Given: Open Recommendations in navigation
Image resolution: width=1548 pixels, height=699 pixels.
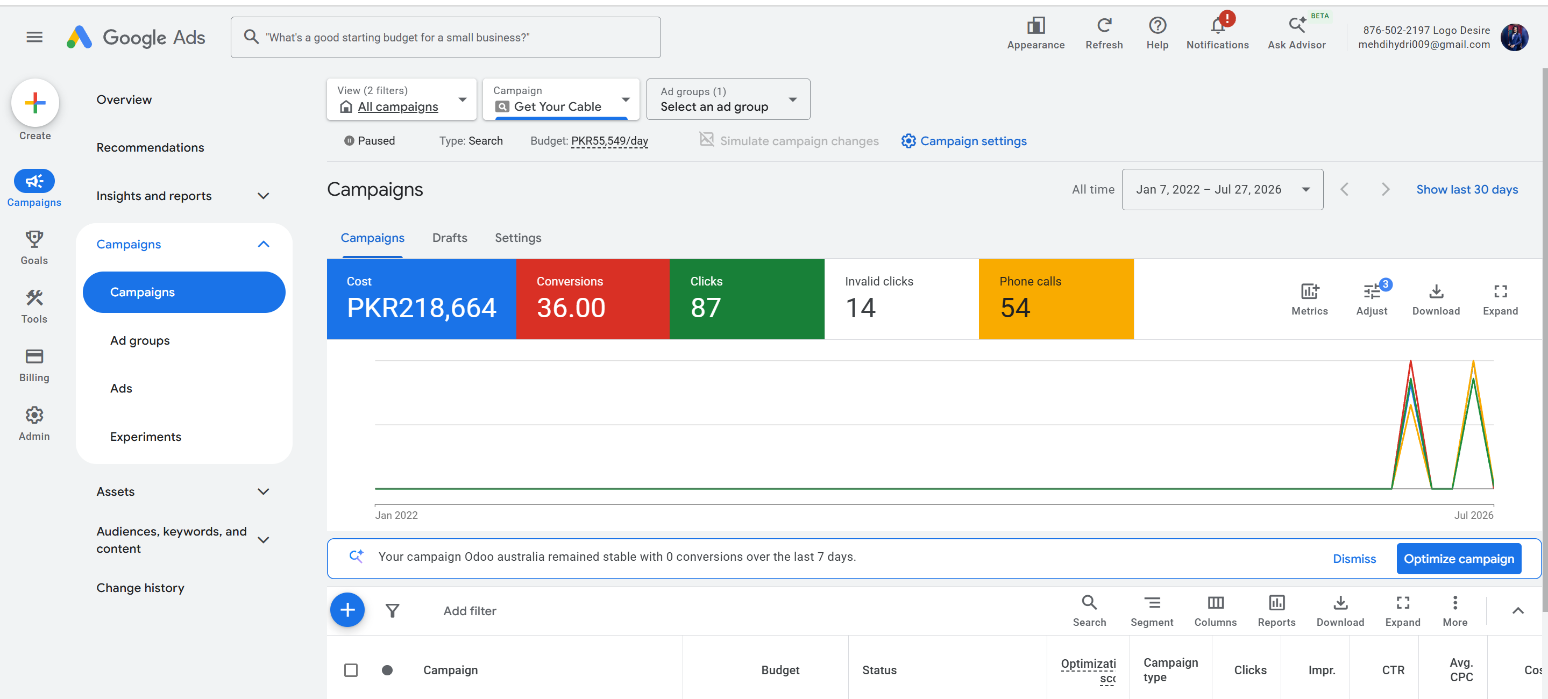Looking at the screenshot, I should click(150, 147).
